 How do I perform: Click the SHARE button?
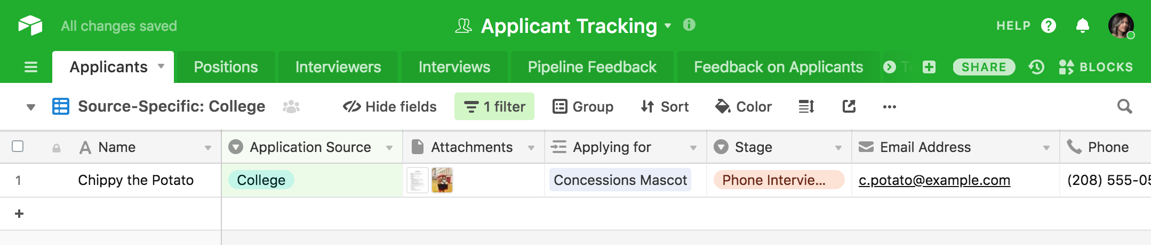tap(984, 67)
